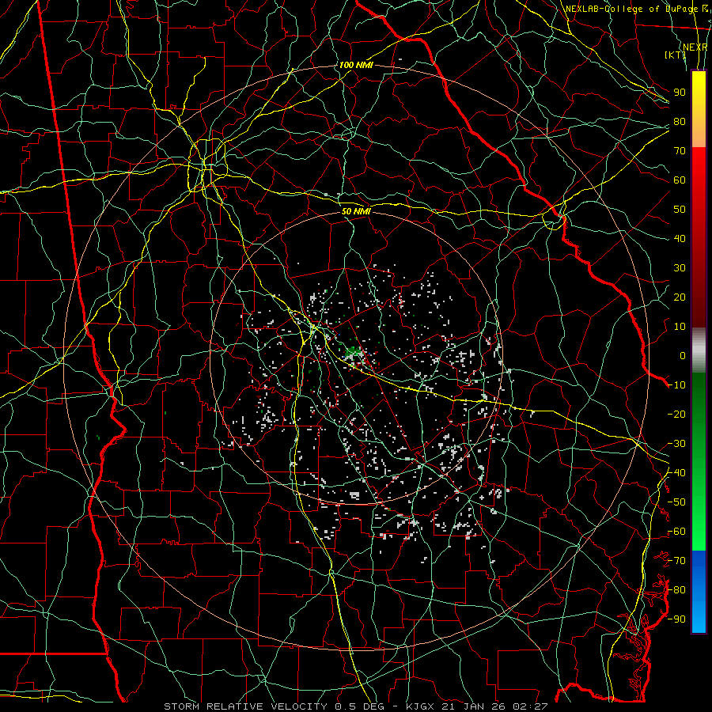Click the "21 JAN 26" date text
The width and height of the screenshot is (712, 712).
[474, 706]
